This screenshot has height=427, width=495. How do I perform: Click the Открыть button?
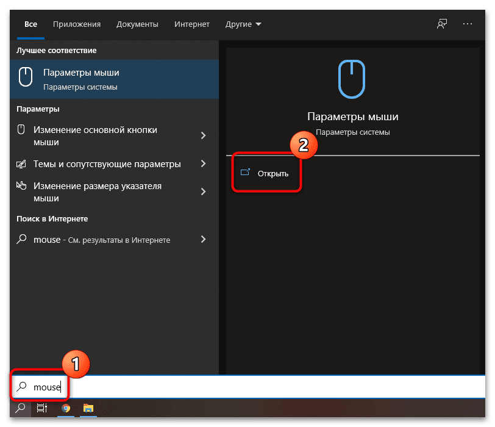point(266,173)
